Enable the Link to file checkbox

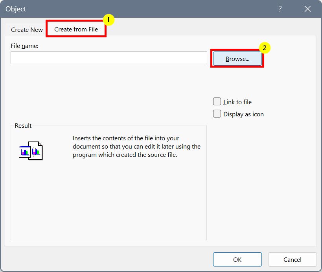point(217,101)
